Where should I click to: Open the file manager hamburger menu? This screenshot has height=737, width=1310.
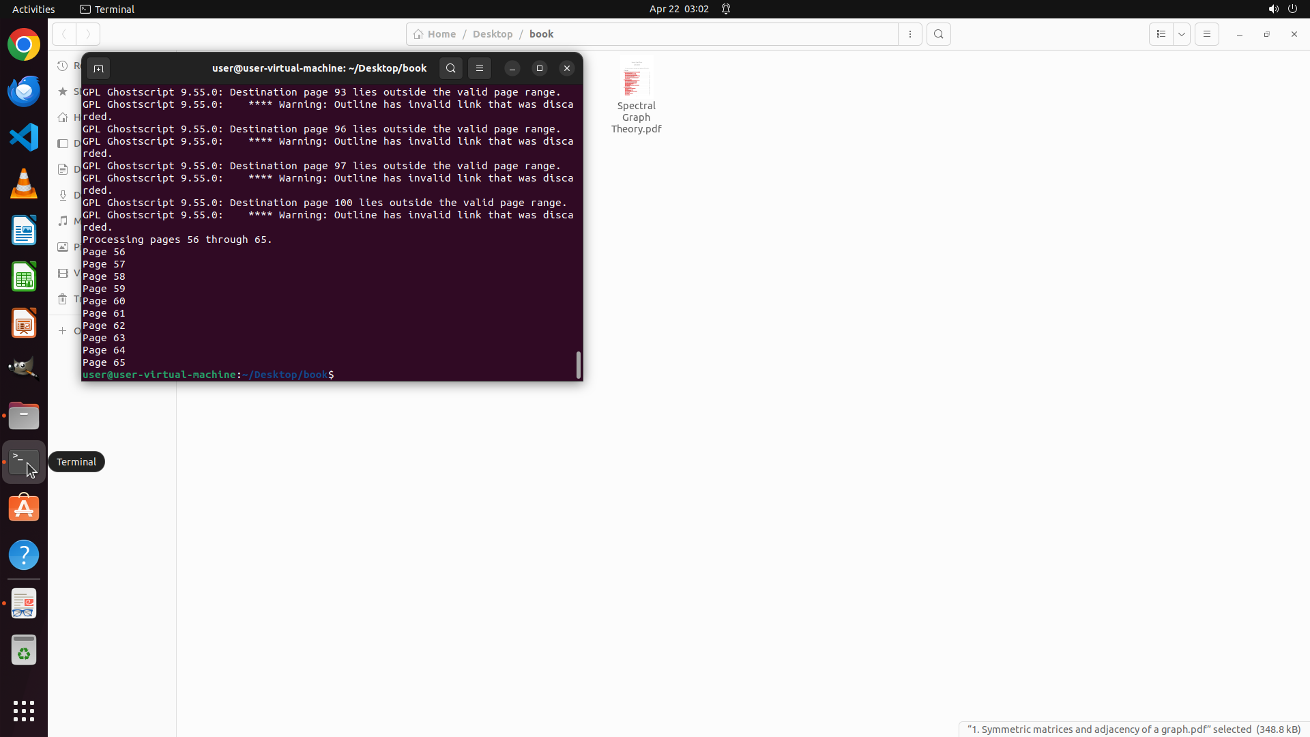1206,34
